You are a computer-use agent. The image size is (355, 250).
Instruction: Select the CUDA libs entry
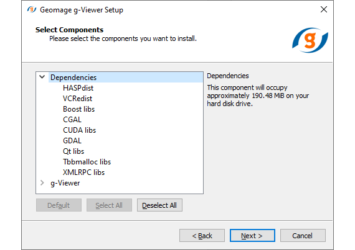(80, 130)
